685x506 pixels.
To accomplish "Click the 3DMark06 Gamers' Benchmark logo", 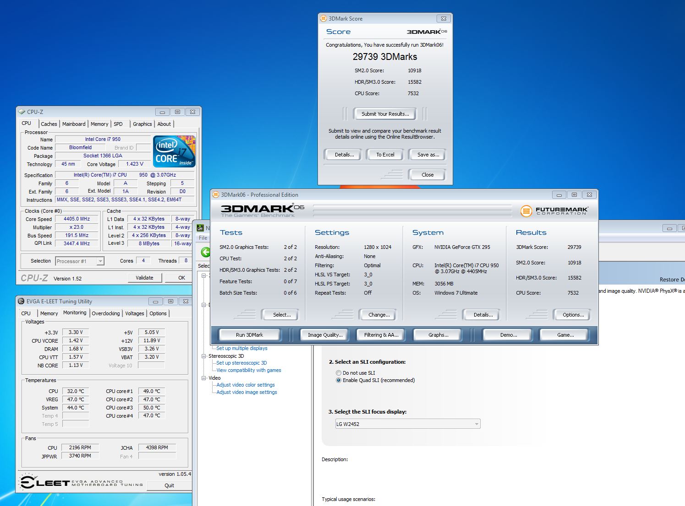I will [262, 210].
